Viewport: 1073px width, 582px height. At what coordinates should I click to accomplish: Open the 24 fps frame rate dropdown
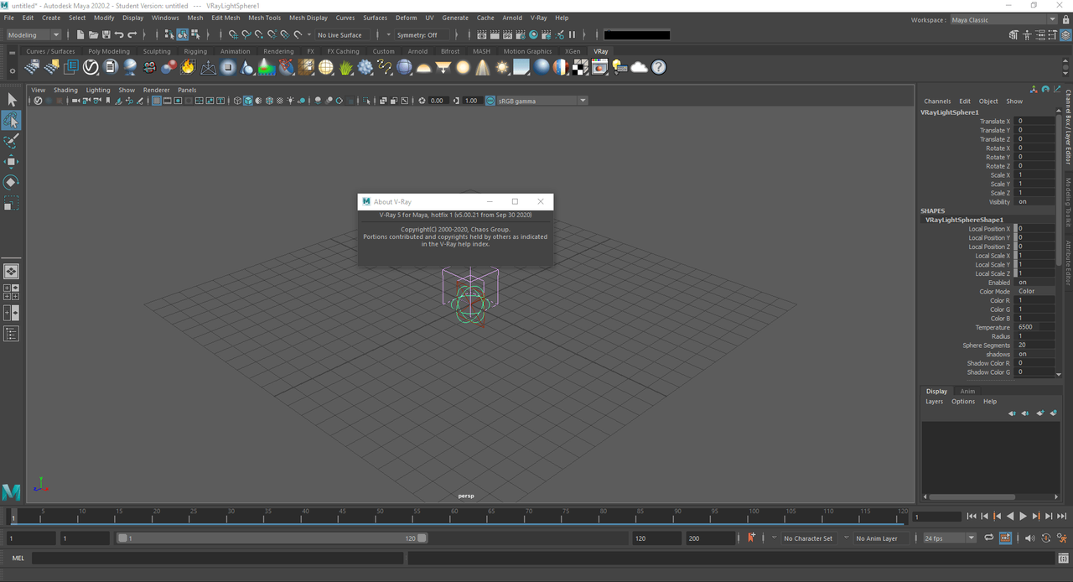click(949, 538)
